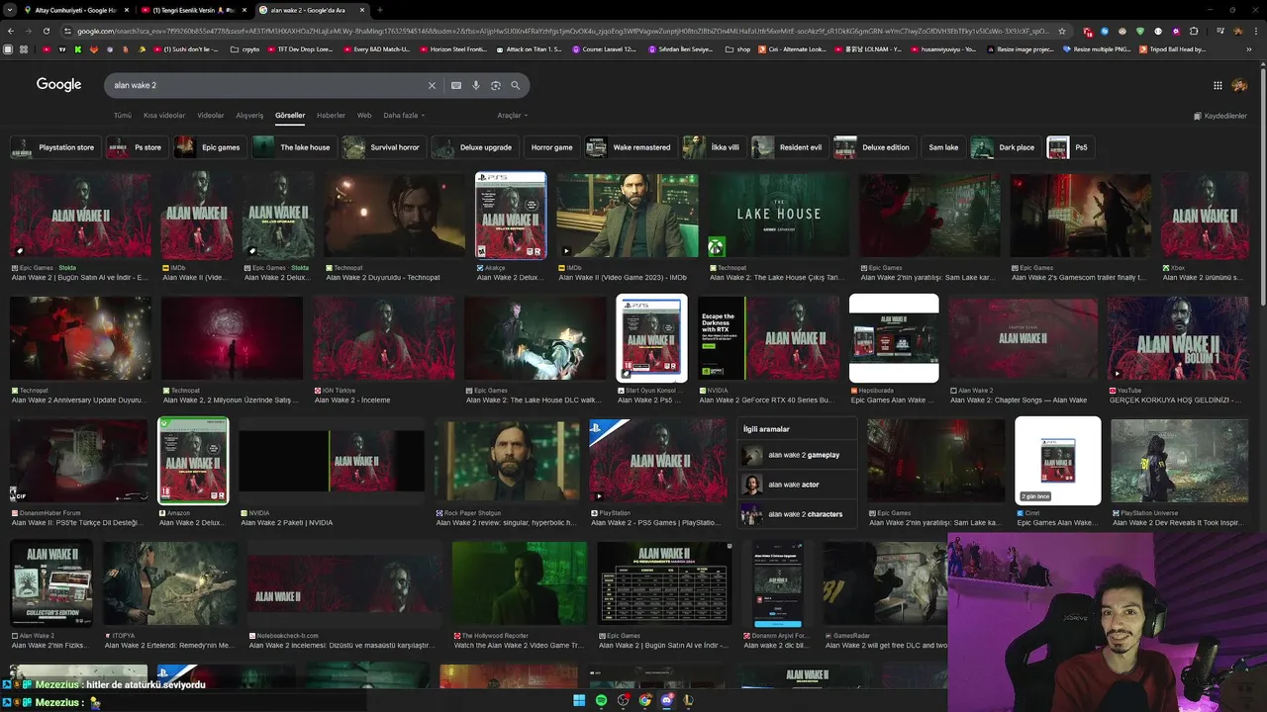Switch to the Tümü results tab
This screenshot has height=712, width=1267.
[x=122, y=116]
